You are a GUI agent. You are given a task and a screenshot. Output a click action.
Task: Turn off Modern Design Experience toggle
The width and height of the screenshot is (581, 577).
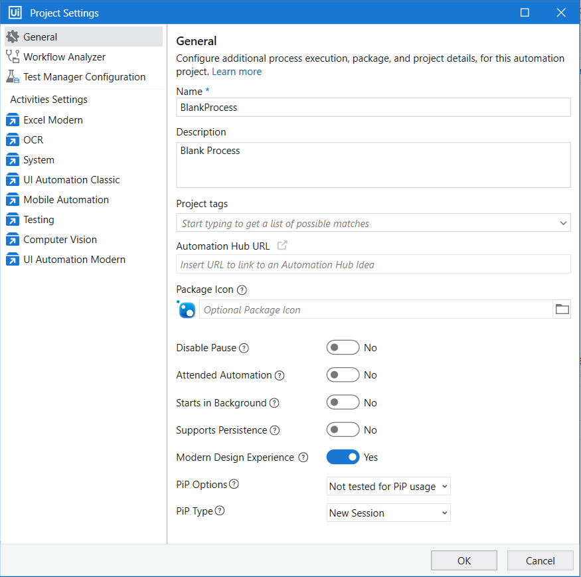coord(343,457)
